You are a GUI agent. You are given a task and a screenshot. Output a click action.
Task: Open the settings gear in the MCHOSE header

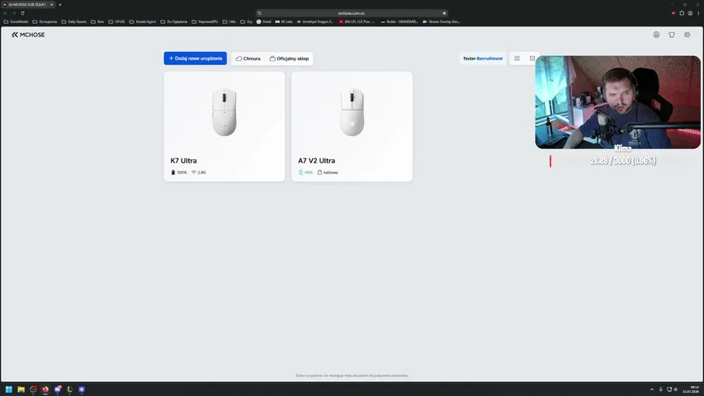[x=687, y=35]
